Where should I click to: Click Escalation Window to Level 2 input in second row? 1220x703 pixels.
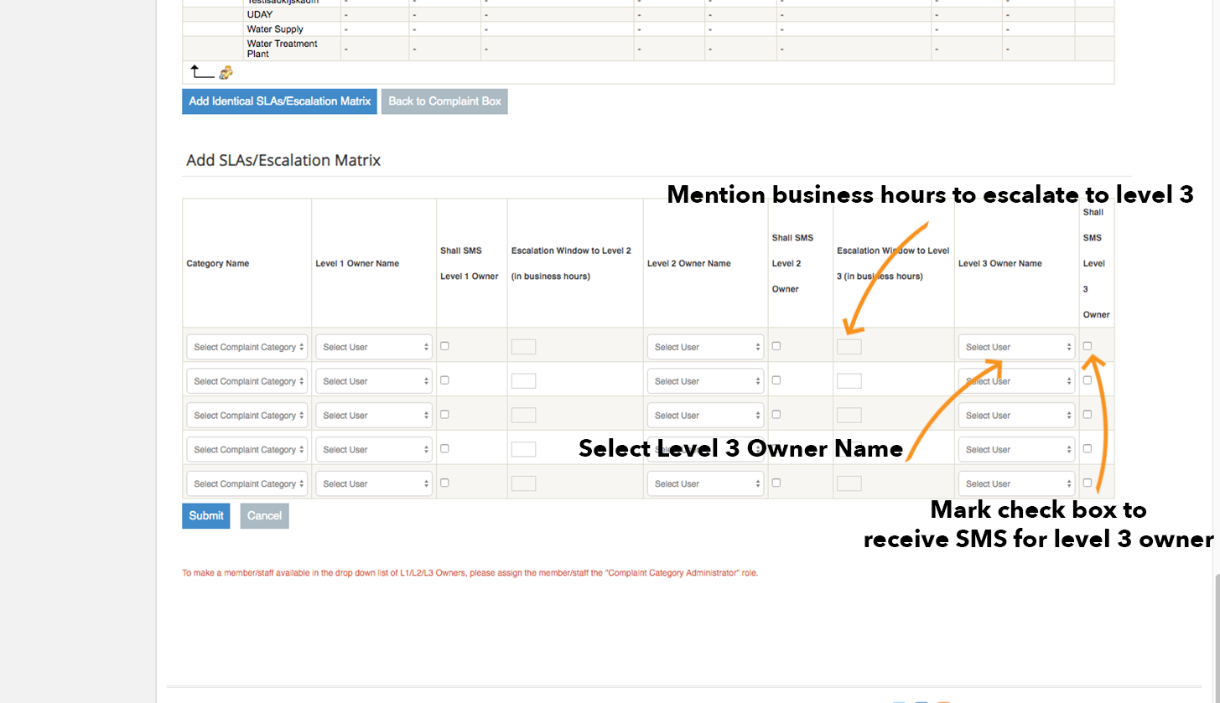pyautogui.click(x=523, y=380)
